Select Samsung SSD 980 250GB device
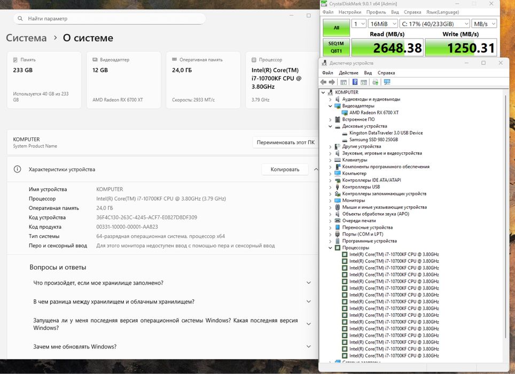Image resolution: width=515 pixels, height=374 pixels. click(373, 139)
